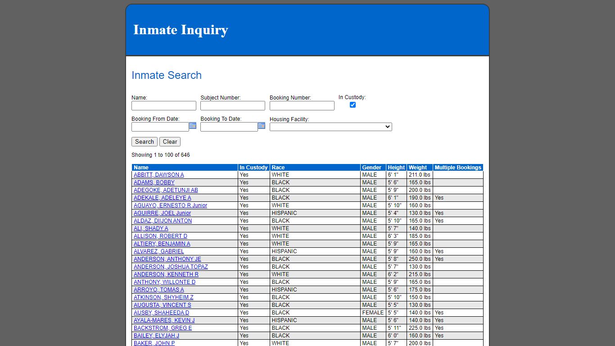Viewport: 615px width, 346px height.
Task: Open inmate ADAMS, BOBBY record
Action: (154, 182)
